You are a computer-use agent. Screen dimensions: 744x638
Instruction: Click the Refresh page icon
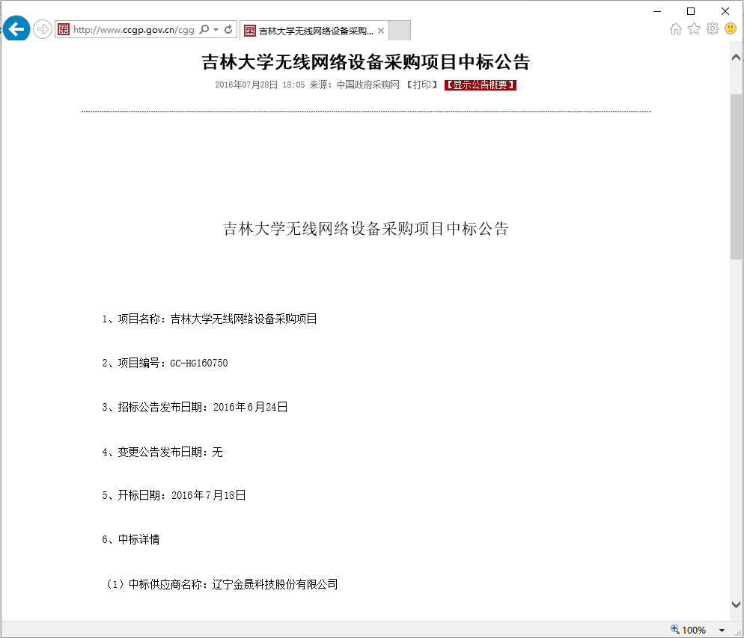tap(228, 30)
